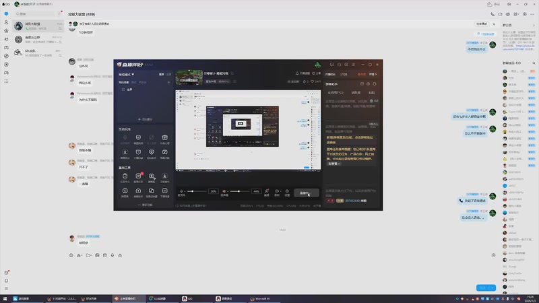Open the message icon in the stream companion title bar
Image resolution: width=539 pixels, height=303 pixels.
[331, 65]
